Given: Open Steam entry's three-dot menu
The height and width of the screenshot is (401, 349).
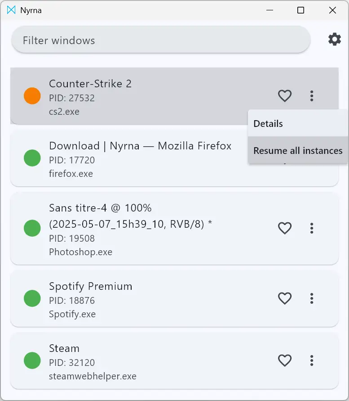Looking at the screenshot, I should 312,360.
